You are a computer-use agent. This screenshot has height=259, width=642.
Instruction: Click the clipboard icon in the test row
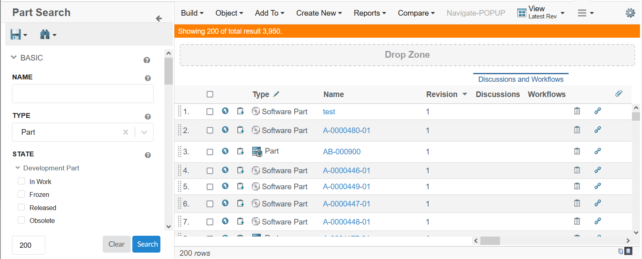[577, 111]
